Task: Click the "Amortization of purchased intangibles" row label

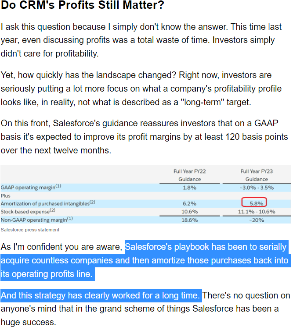Action: tap(48, 203)
